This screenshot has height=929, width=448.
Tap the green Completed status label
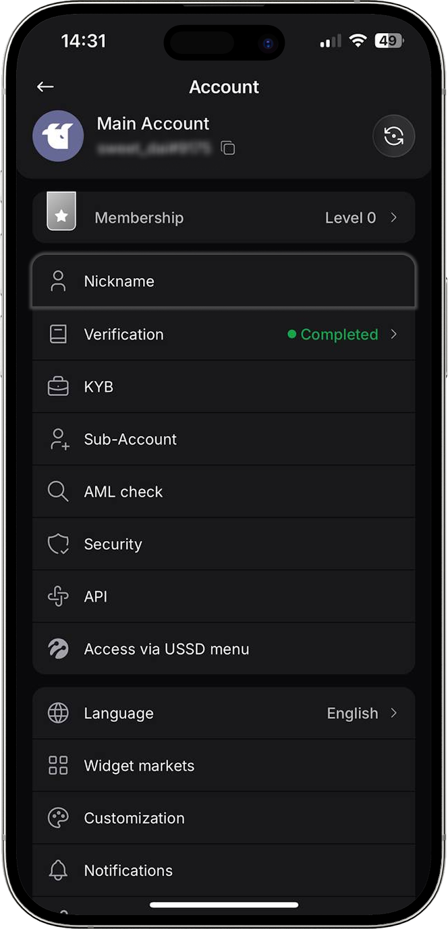click(x=338, y=334)
